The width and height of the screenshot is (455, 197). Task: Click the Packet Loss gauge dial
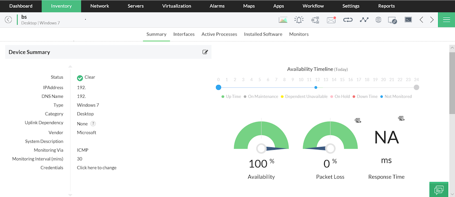coord(330,136)
